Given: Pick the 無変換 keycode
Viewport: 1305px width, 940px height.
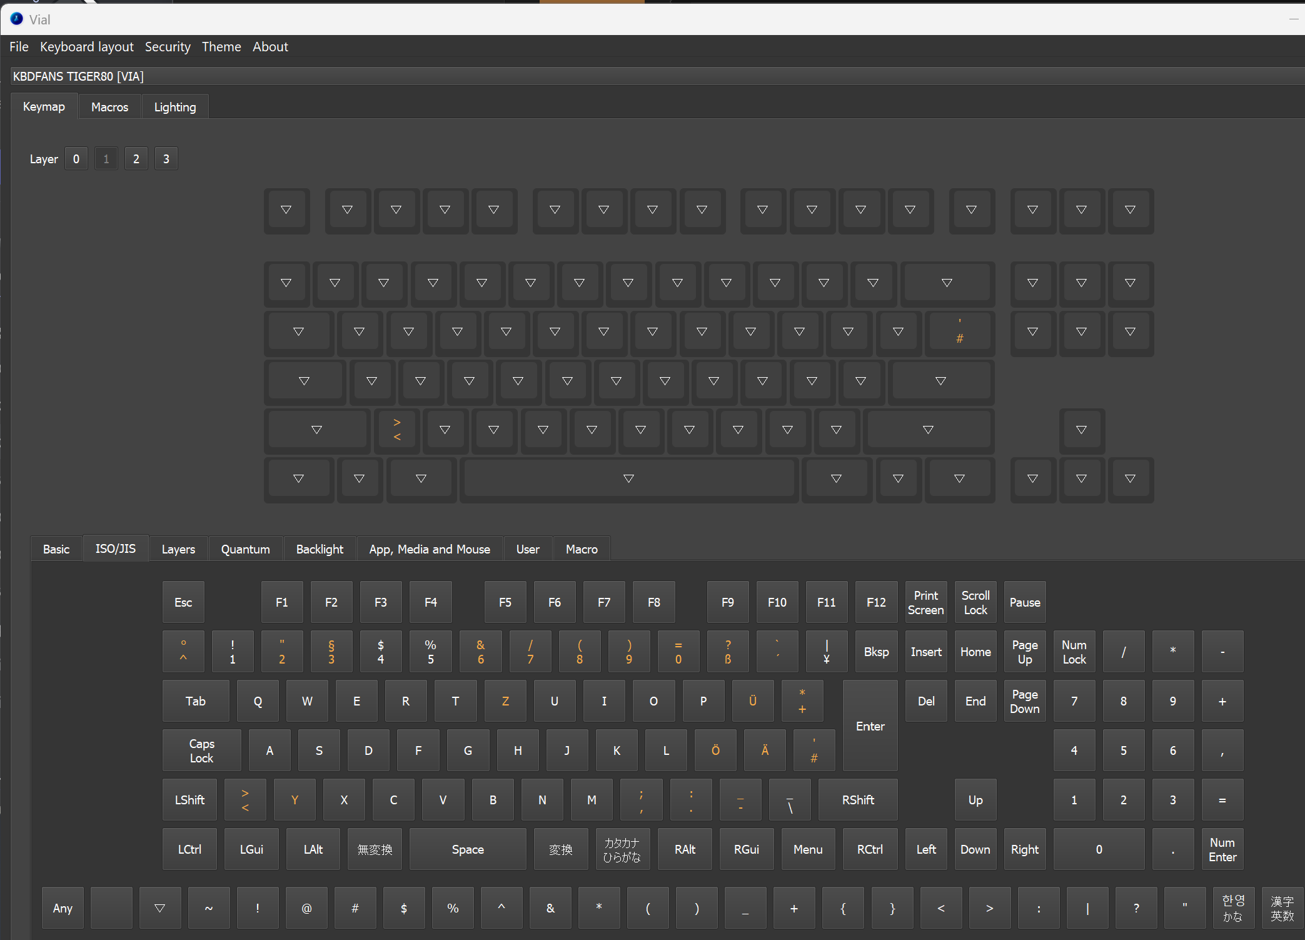Looking at the screenshot, I should (x=375, y=849).
